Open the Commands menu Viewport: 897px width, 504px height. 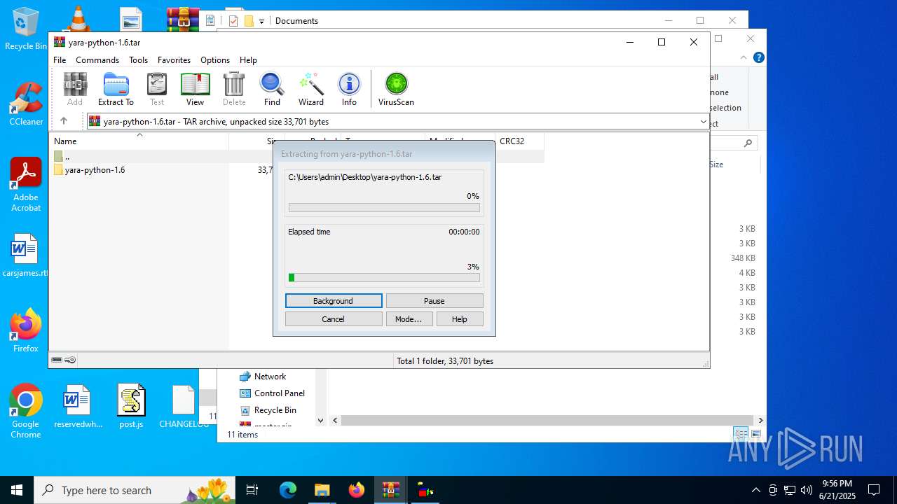pos(97,60)
